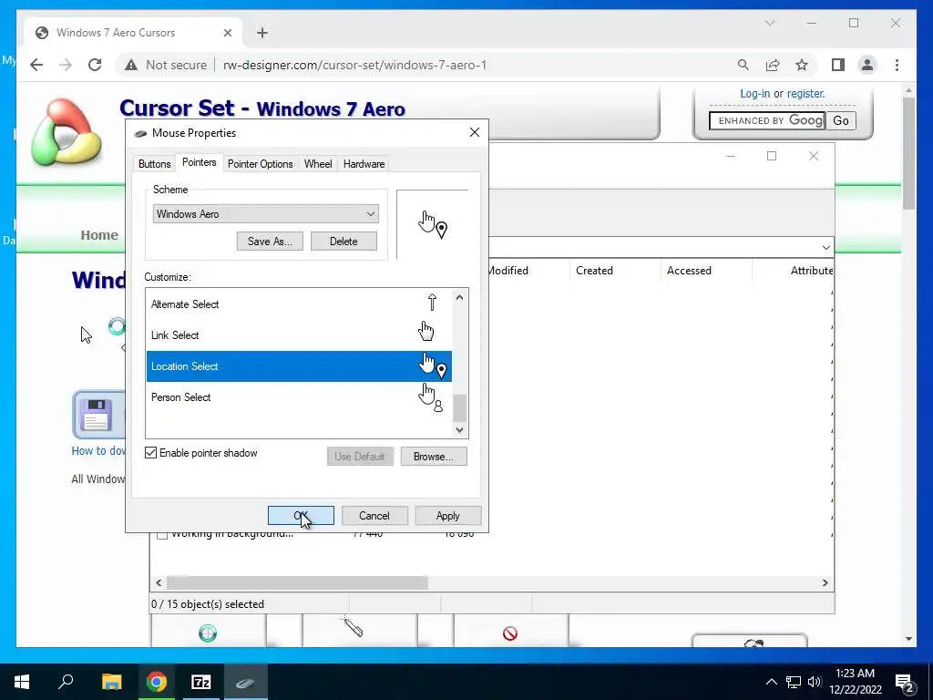The image size is (933, 700).
Task: Open the Chrome tab search chevron
Action: click(x=769, y=23)
